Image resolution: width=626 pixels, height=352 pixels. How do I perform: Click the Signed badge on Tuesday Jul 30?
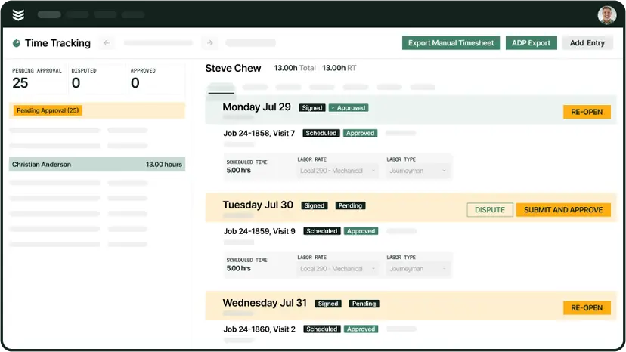315,206
